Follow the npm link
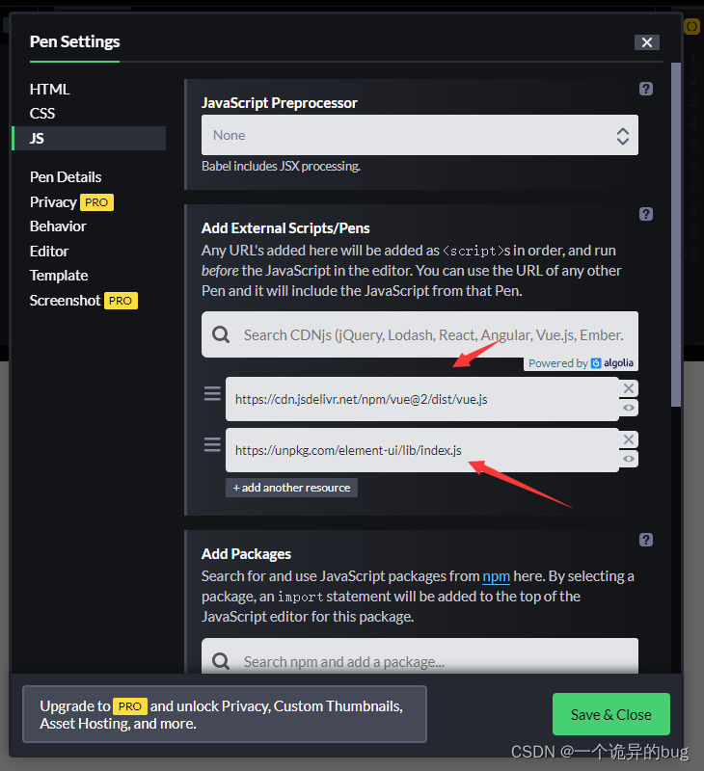The height and width of the screenshot is (771, 704). [x=496, y=576]
